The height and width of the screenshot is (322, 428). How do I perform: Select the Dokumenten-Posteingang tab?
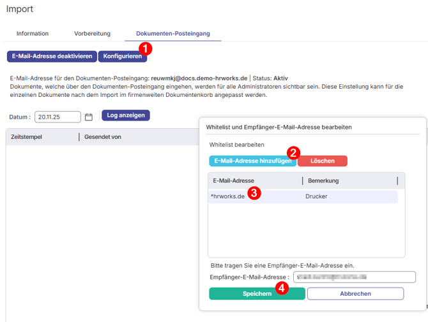tap(172, 33)
